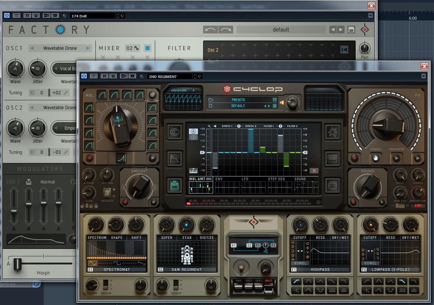Image resolution: width=434 pixels, height=305 pixels.
Task: Select the highlighted lowpass shape button under F2
Action: point(402,282)
